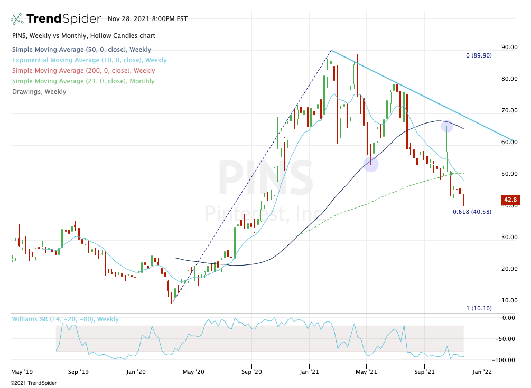Click the 'PINS, Weekly vs Monthly, Hollow Candles chart' title

(83, 36)
